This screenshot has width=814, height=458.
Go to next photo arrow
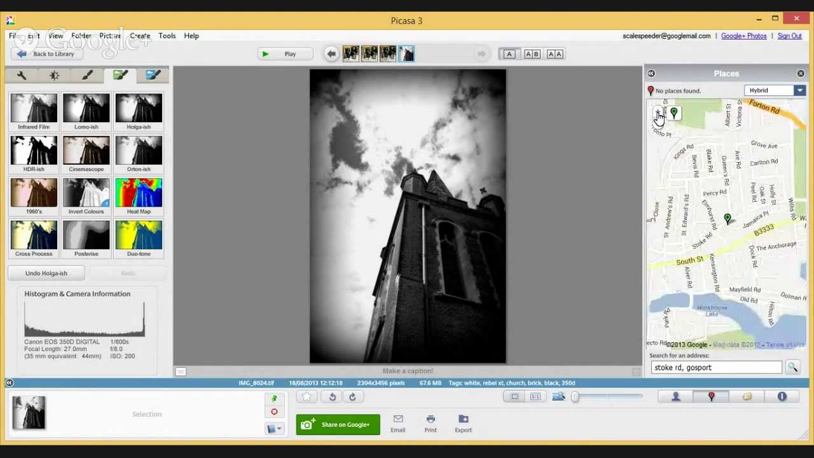coord(481,54)
